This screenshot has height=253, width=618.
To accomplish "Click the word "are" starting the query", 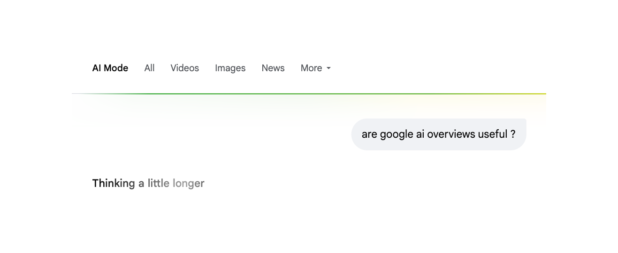I will click(x=369, y=134).
